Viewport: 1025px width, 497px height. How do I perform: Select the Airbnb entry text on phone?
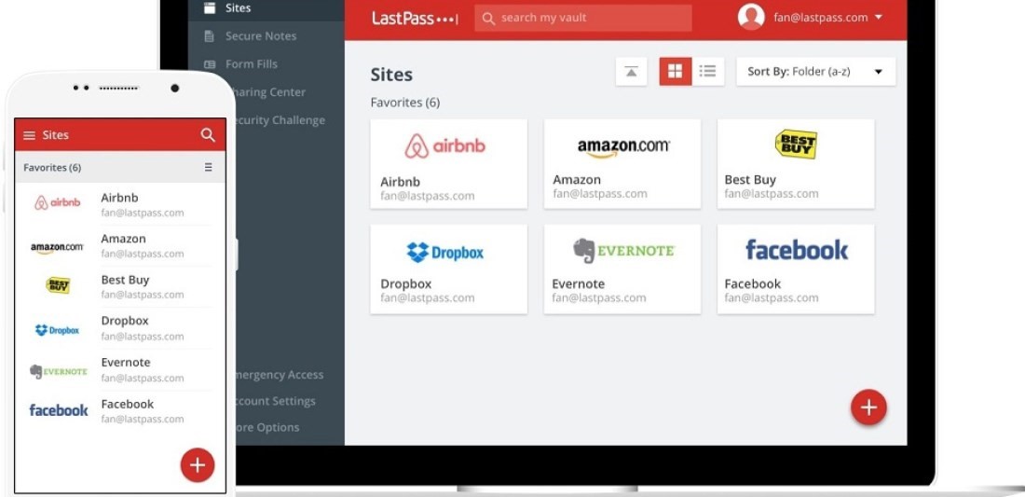tap(143, 205)
